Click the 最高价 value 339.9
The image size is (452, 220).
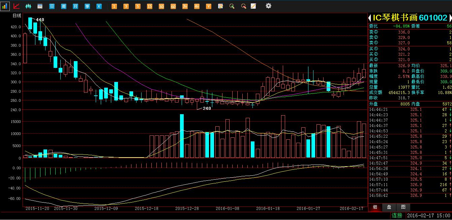pyautogui.click(x=446, y=77)
